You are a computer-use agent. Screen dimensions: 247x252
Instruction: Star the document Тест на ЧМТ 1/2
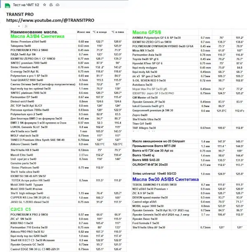coord(45,5)
